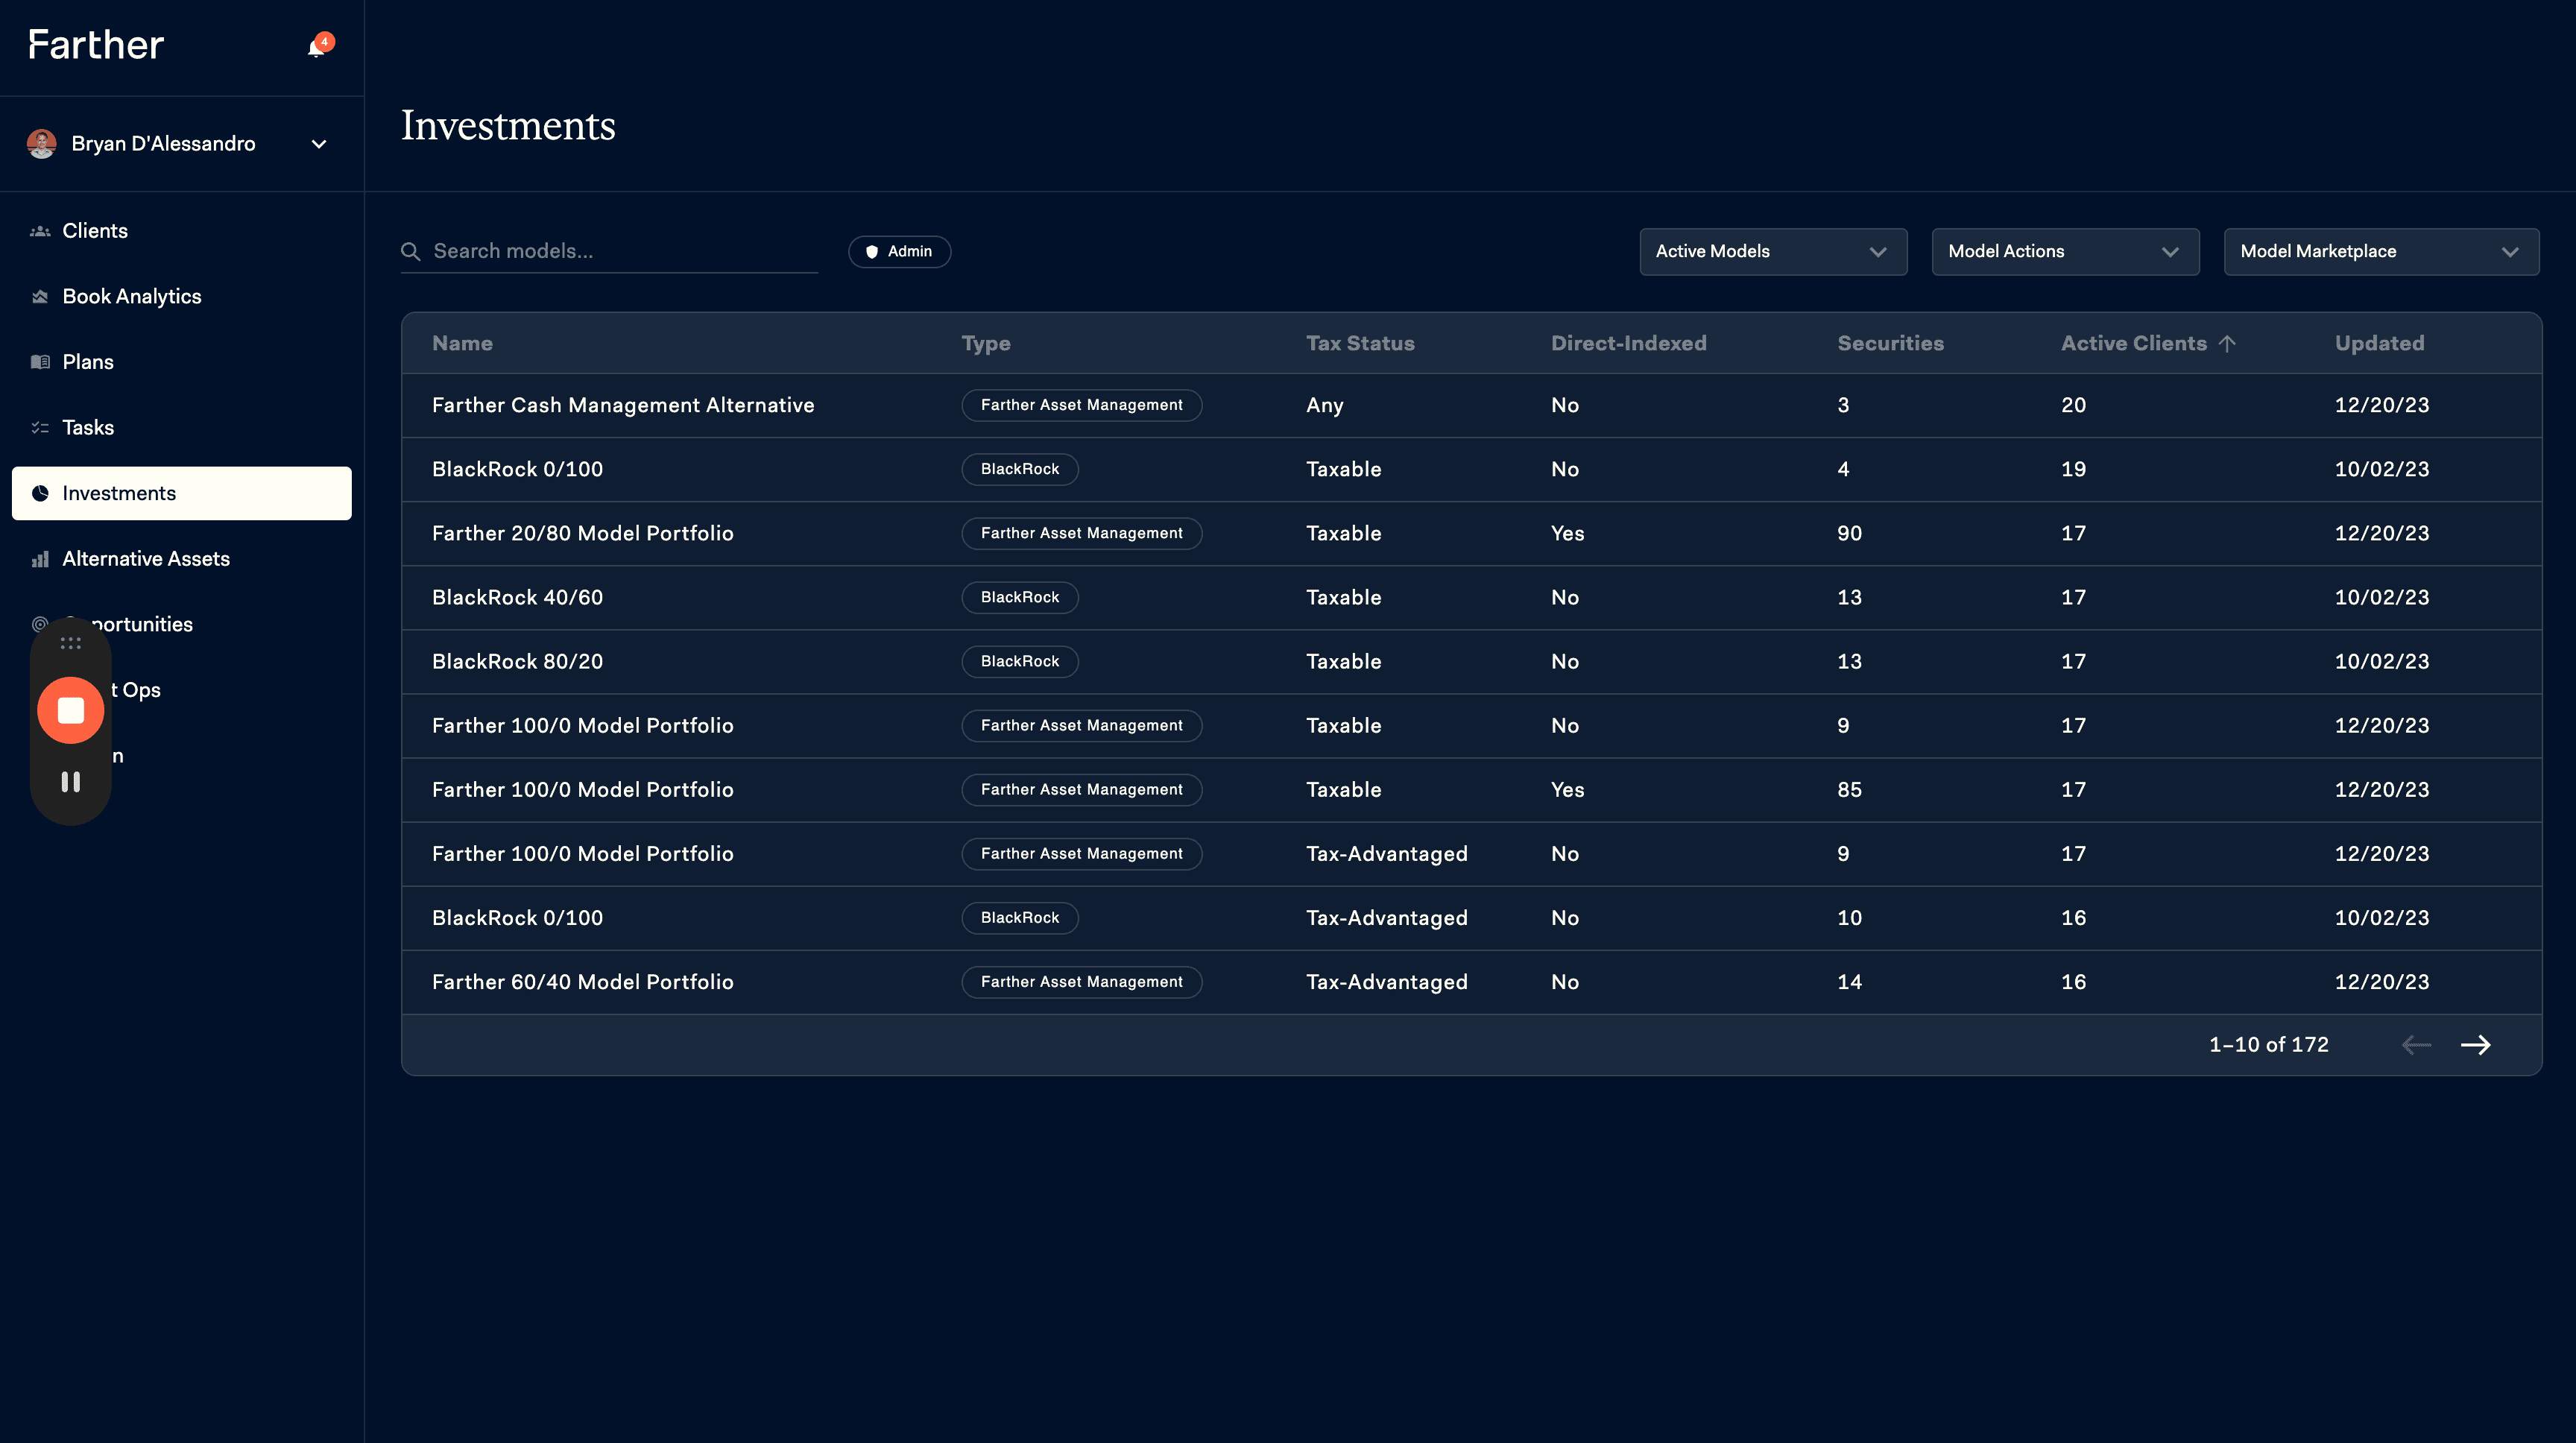Screen dimensions: 2576x1443
Task: Open the notifications bell
Action: pyautogui.click(x=318, y=46)
